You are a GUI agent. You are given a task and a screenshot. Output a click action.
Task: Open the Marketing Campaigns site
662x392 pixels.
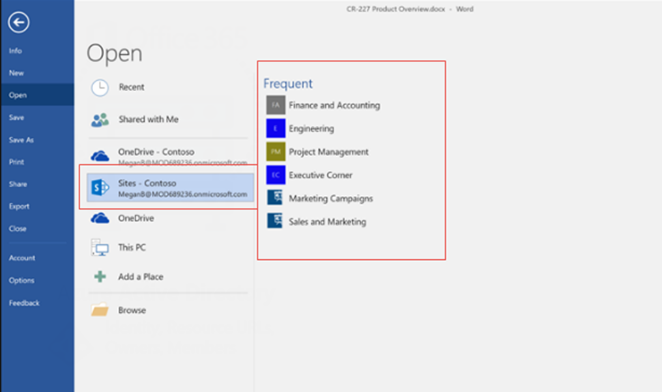[330, 199]
